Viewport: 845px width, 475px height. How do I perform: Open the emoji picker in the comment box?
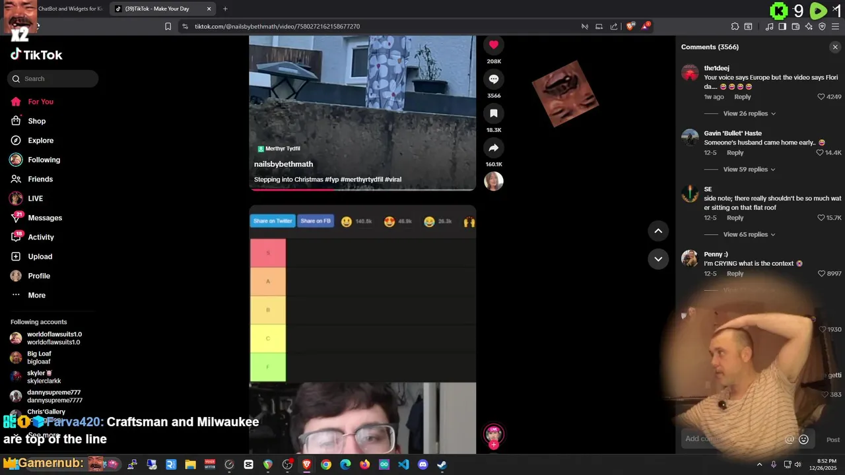[803, 439]
